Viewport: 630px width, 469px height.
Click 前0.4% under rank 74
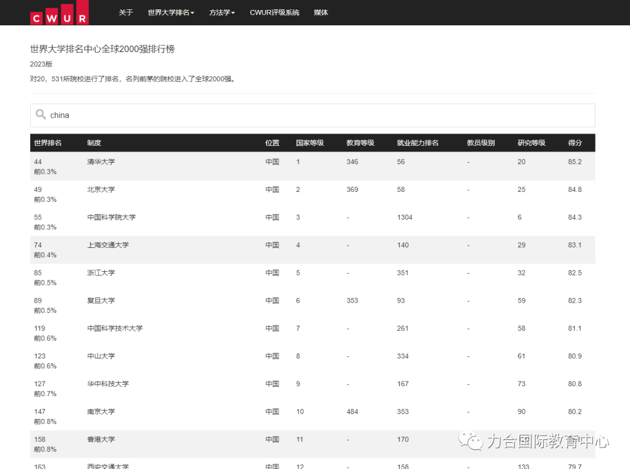point(45,255)
